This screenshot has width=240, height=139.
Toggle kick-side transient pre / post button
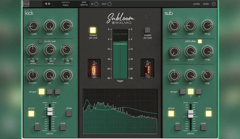point(93,30)
